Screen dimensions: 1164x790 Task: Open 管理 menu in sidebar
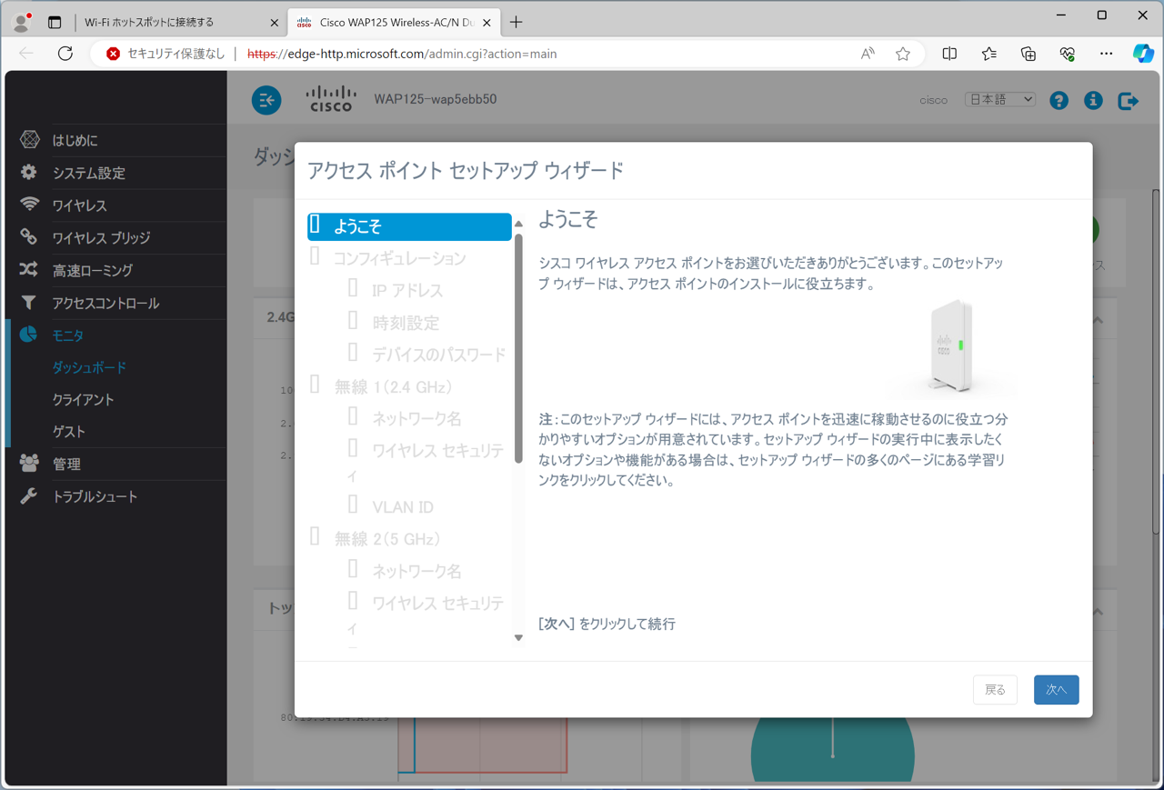(x=66, y=465)
